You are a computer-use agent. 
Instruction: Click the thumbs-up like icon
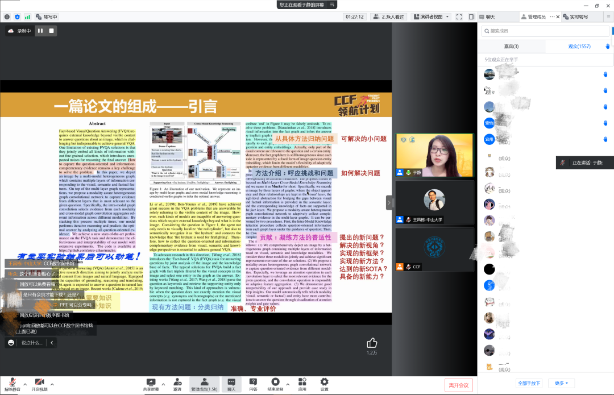pyautogui.click(x=372, y=343)
